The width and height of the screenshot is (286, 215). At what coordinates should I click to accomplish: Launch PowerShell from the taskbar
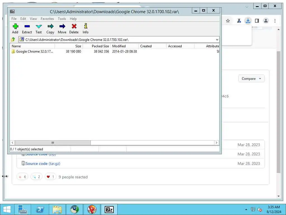[40, 209]
